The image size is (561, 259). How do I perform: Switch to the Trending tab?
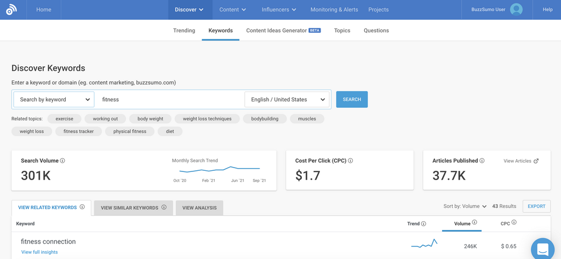pos(184,31)
